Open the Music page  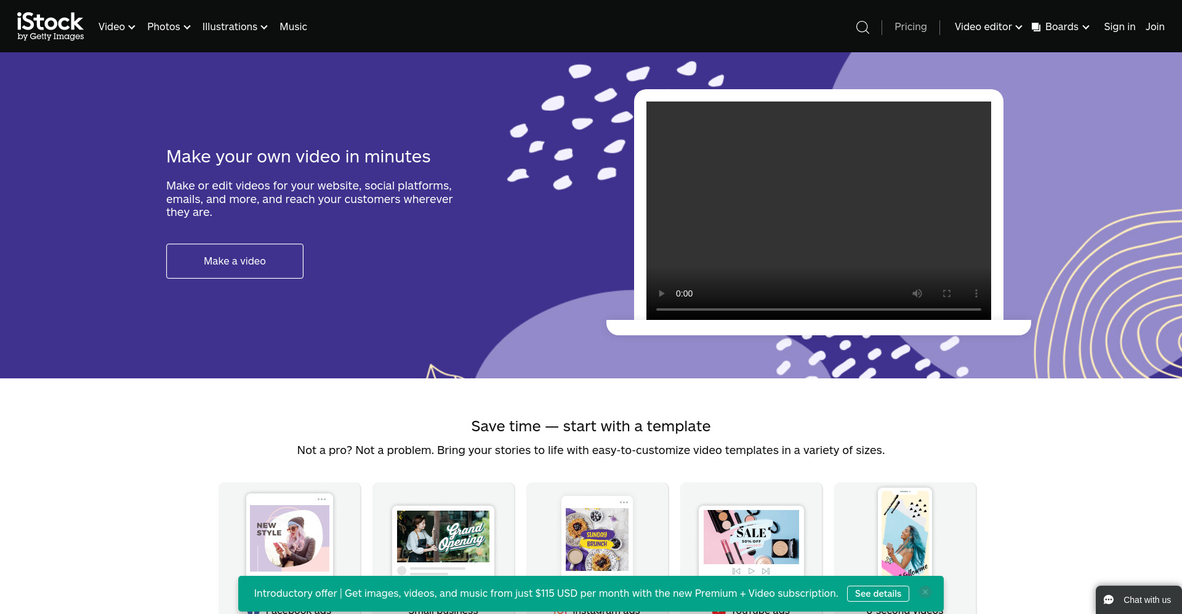[293, 27]
